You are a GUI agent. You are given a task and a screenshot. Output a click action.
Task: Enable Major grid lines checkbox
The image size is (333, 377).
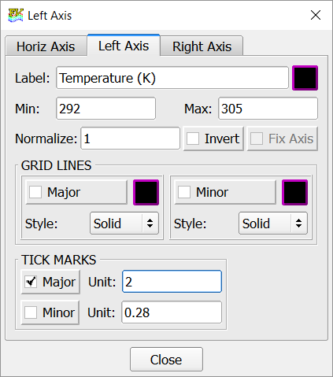tap(35, 192)
